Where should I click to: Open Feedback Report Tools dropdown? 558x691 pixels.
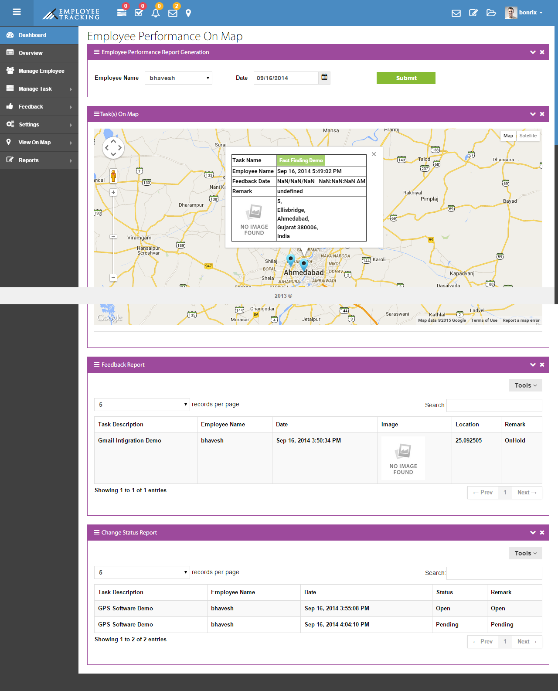click(x=525, y=385)
